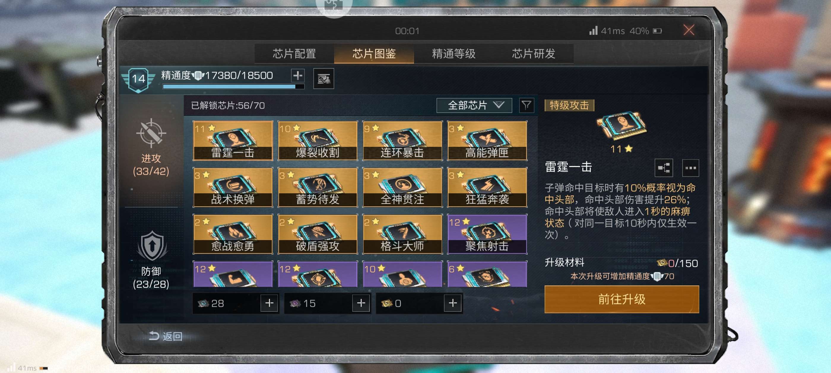Select the 连环暴击 chip card
The image size is (831, 373).
(x=402, y=141)
